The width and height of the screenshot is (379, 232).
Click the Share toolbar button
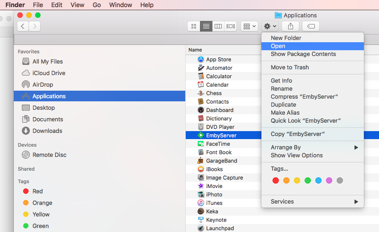290,26
